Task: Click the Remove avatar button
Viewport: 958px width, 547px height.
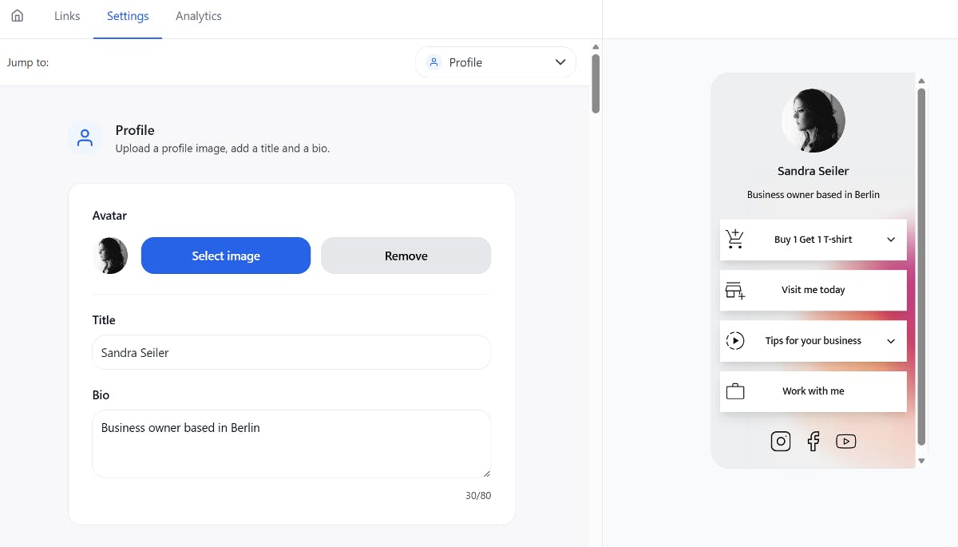Action: [x=406, y=256]
